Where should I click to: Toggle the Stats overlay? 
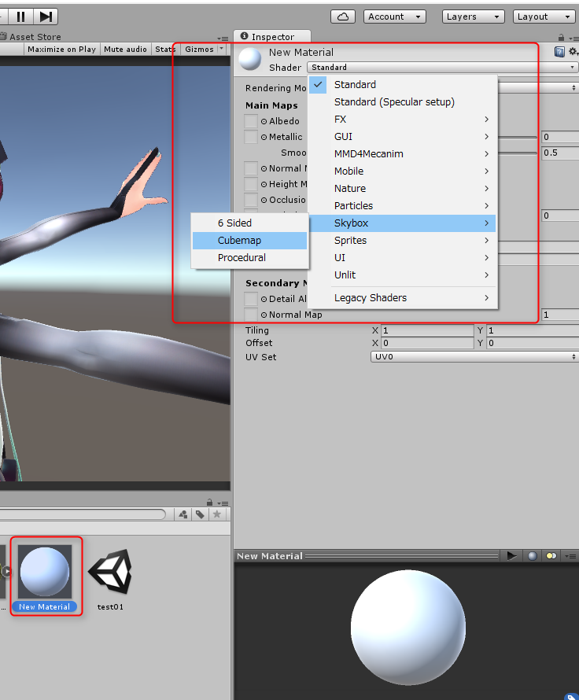point(164,49)
